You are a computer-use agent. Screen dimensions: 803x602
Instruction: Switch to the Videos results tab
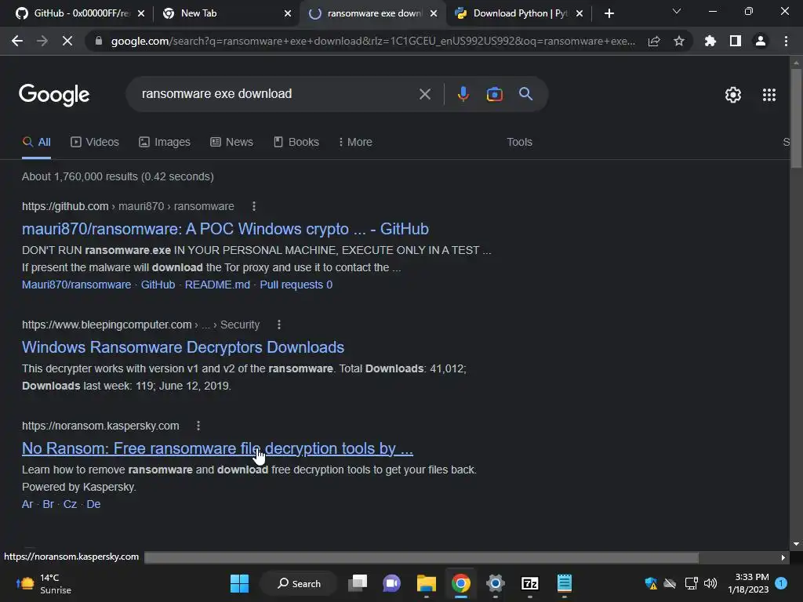tap(95, 143)
